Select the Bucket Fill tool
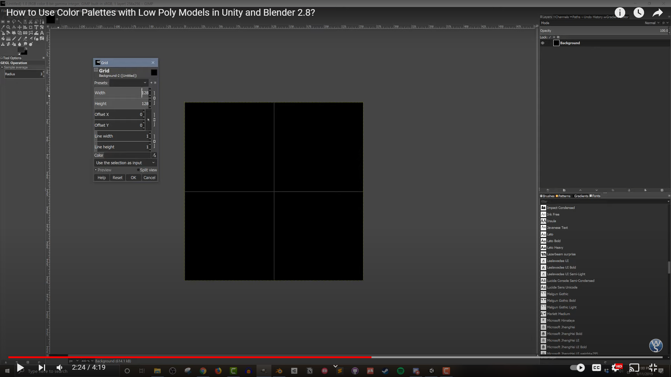 pos(3,39)
